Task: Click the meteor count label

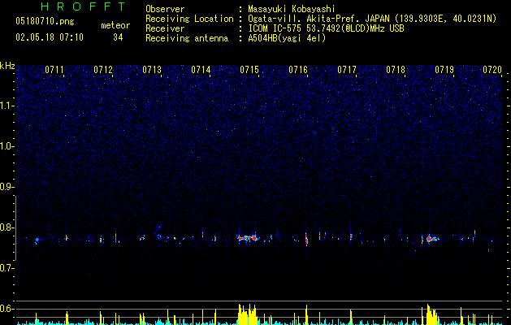Action: click(x=115, y=25)
